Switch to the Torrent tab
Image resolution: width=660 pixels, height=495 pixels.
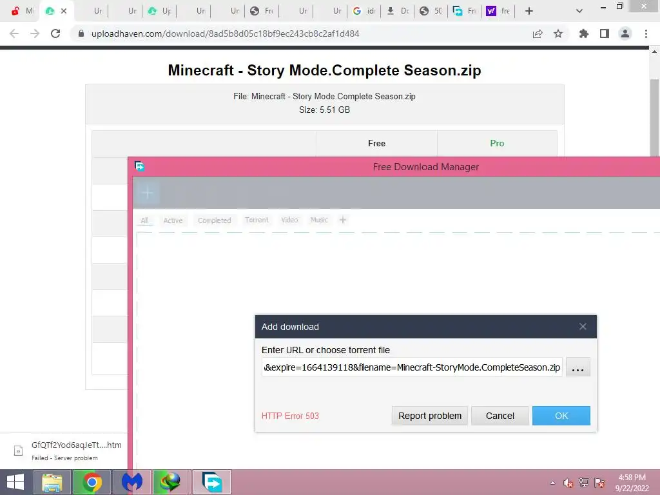(257, 220)
